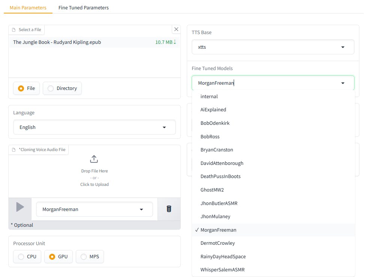The height and width of the screenshot is (277, 365).
Task: Open the Main Parameters tab
Action: [28, 7]
